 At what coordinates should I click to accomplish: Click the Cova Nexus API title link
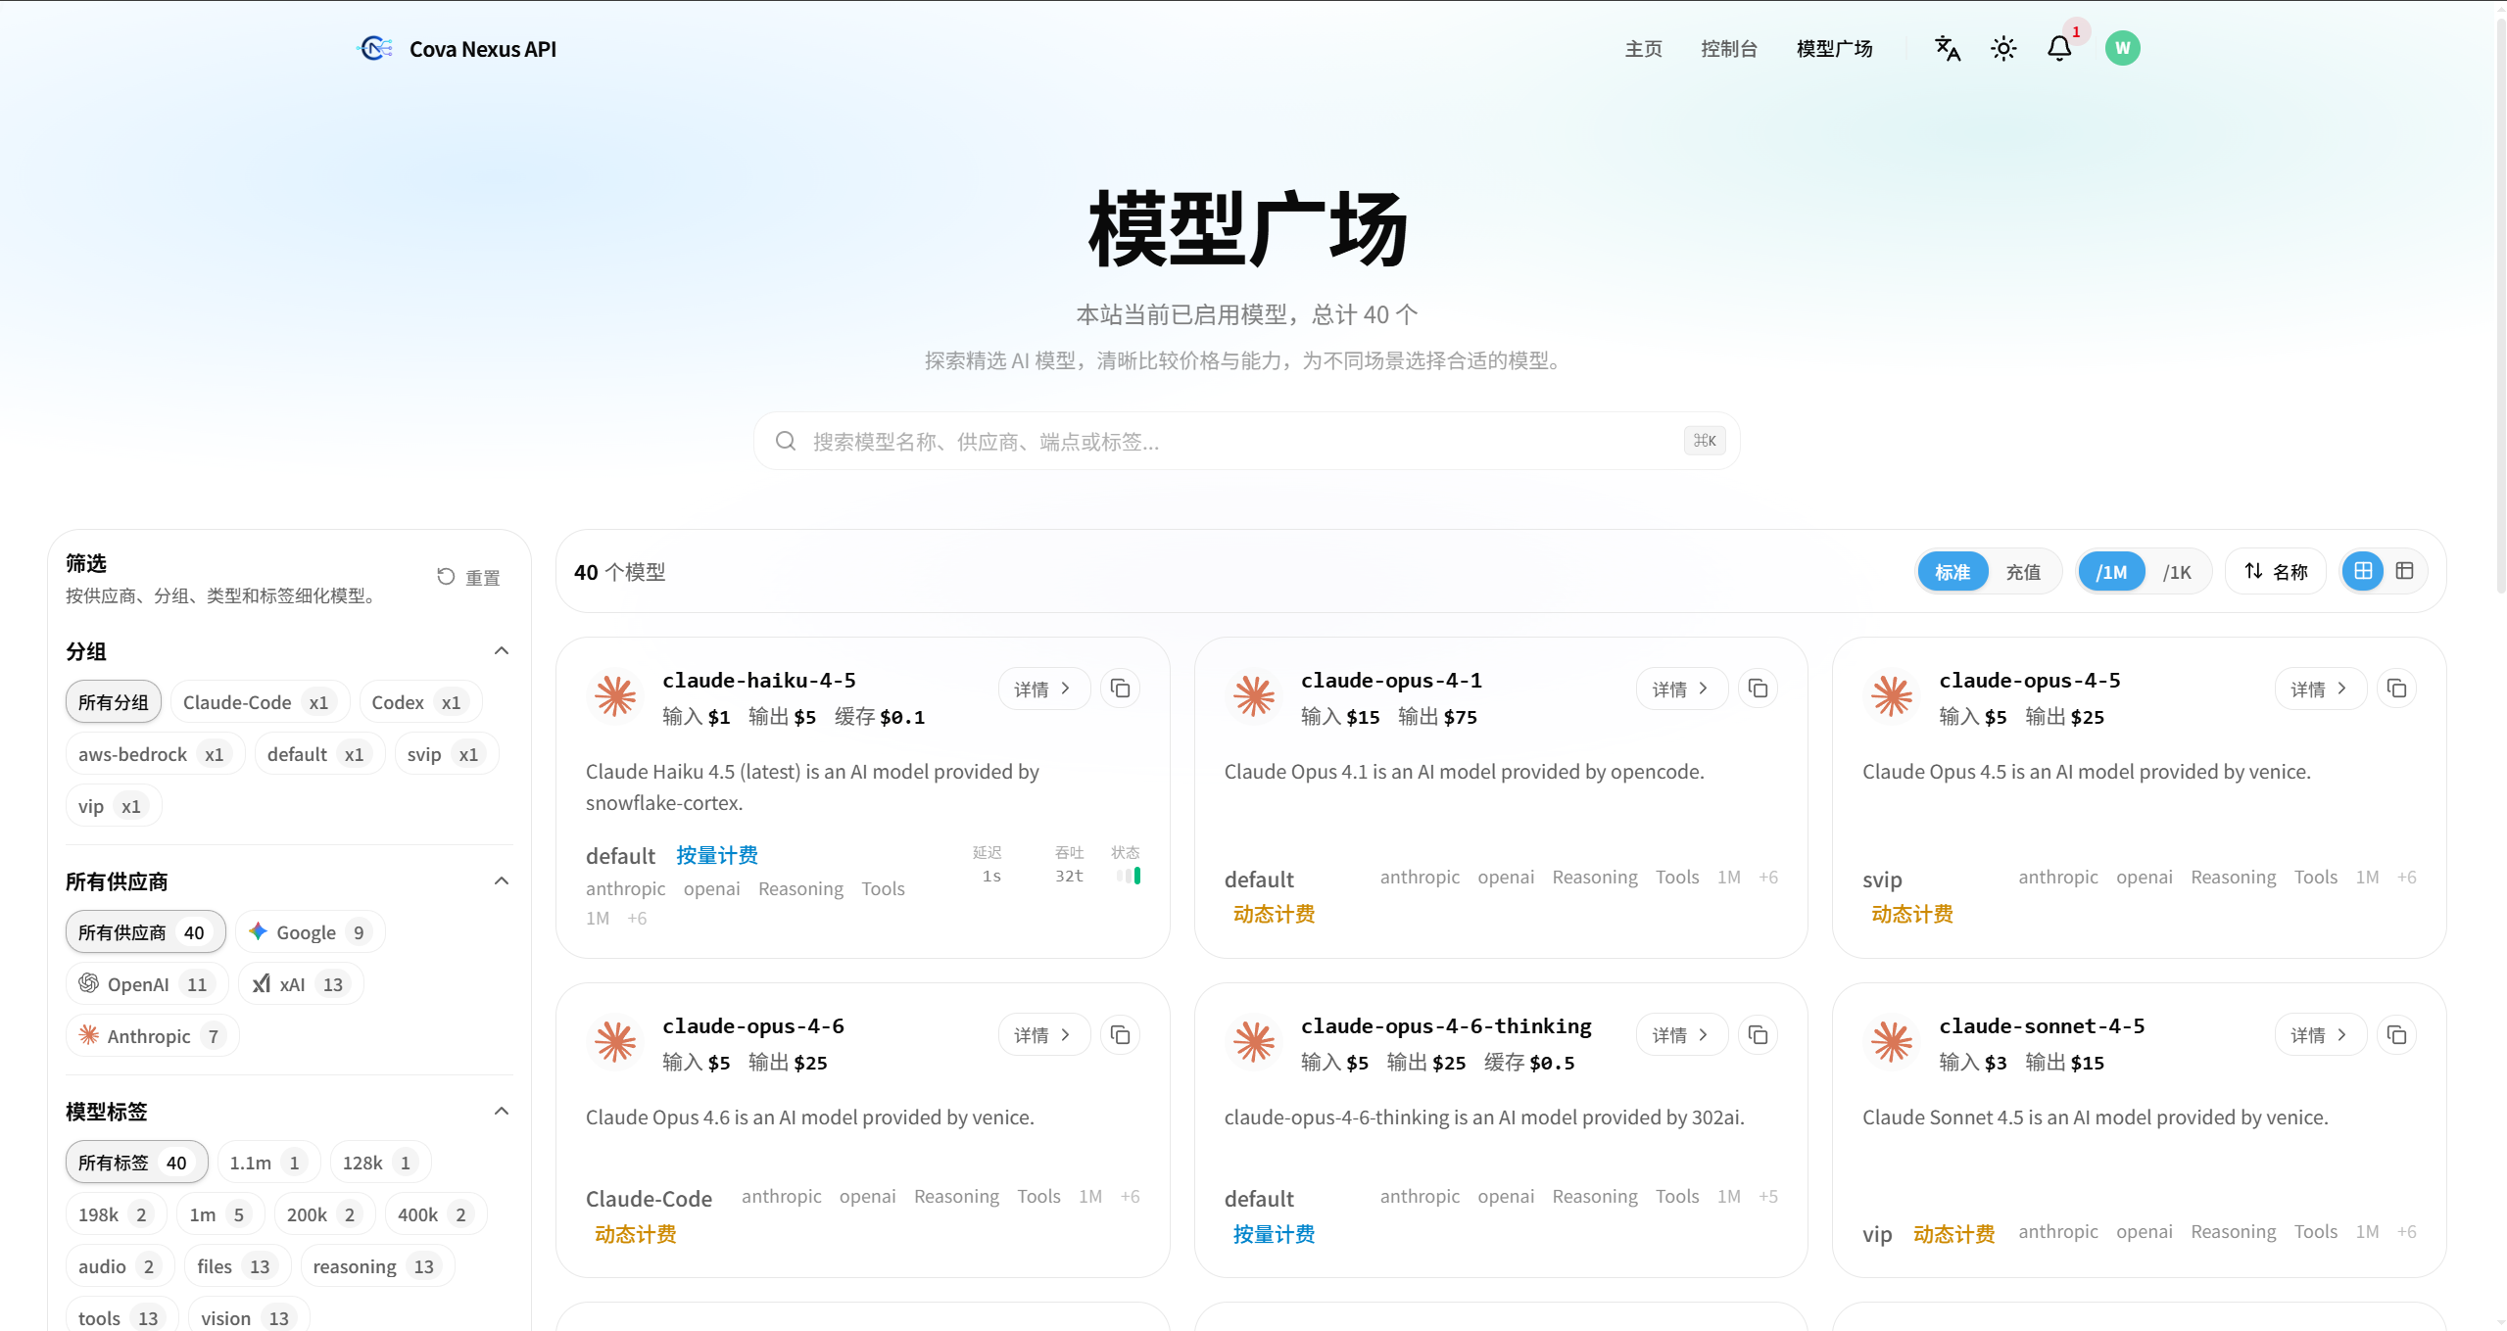pos(482,49)
